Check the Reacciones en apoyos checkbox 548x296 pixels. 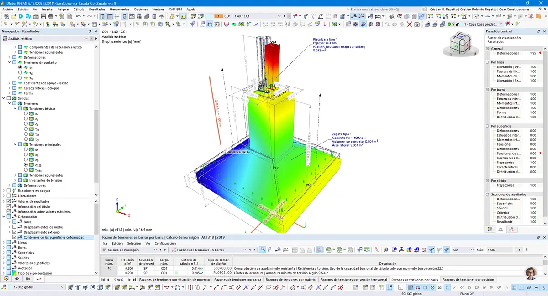click(9, 190)
